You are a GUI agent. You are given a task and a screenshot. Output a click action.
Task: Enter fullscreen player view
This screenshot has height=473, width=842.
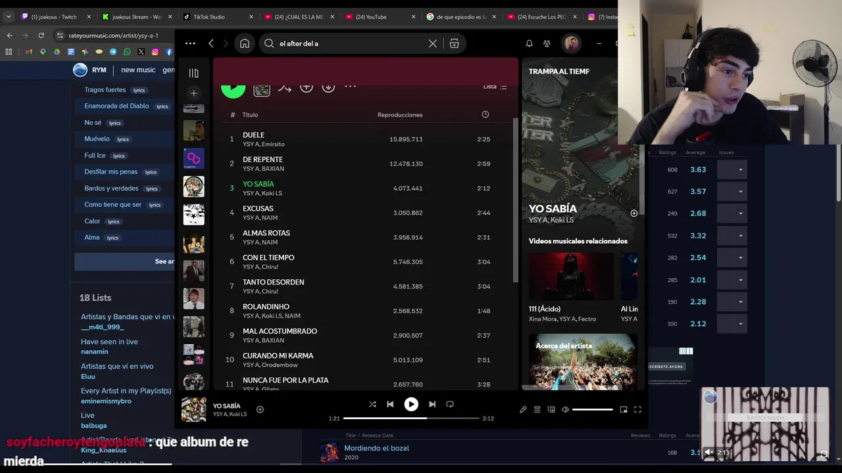pos(637,409)
